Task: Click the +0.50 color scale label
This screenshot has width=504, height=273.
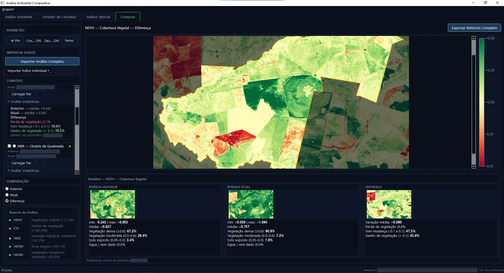Action: click(490, 38)
